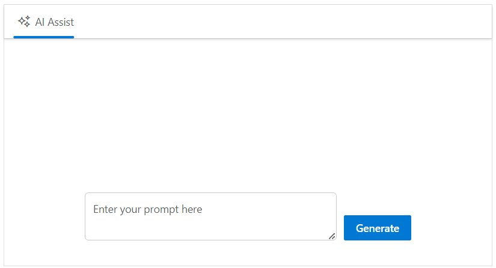This screenshot has width=496, height=268.
Task: Click the AI Assist sparkle icon
Action: click(x=24, y=22)
